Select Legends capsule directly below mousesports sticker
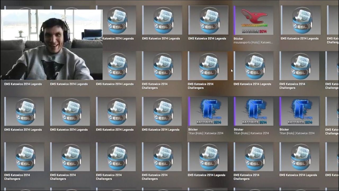 [x=254, y=66]
